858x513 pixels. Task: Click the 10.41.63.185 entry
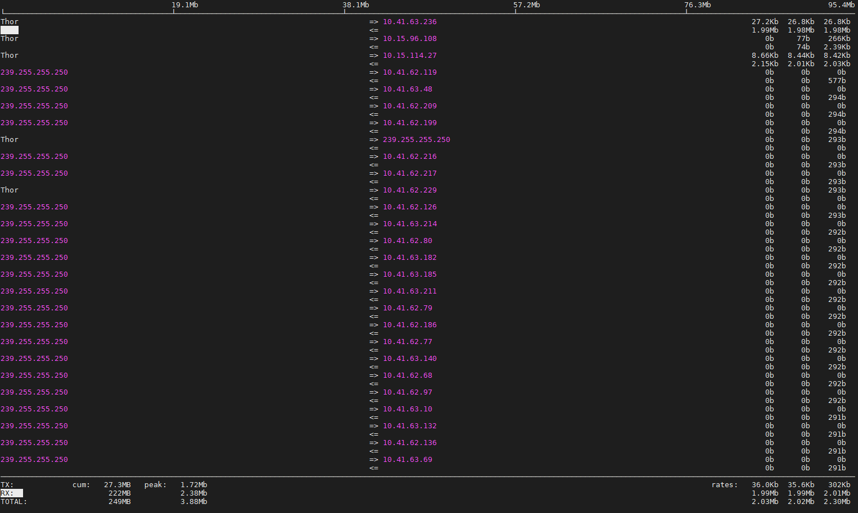[410, 274]
